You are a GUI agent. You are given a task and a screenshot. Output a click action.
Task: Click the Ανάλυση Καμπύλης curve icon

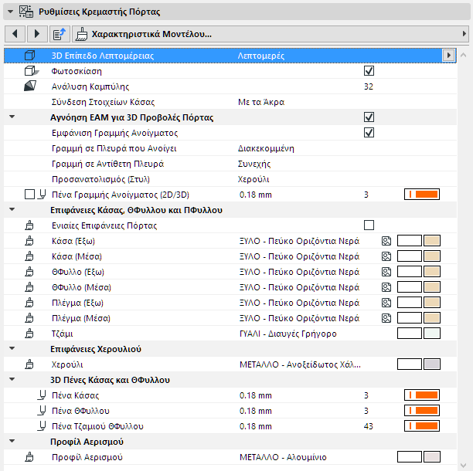tap(30, 86)
